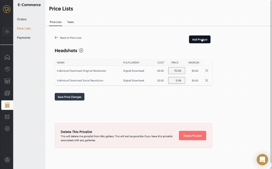Open the chat support bubble

[262, 159]
